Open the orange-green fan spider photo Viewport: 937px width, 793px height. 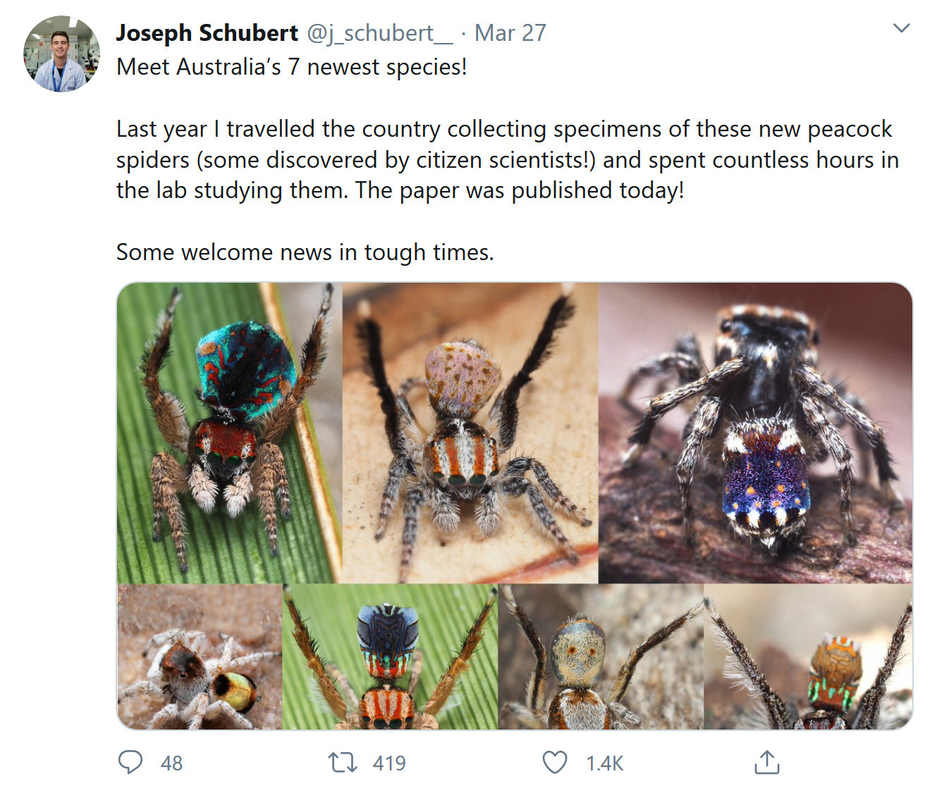[x=808, y=657]
